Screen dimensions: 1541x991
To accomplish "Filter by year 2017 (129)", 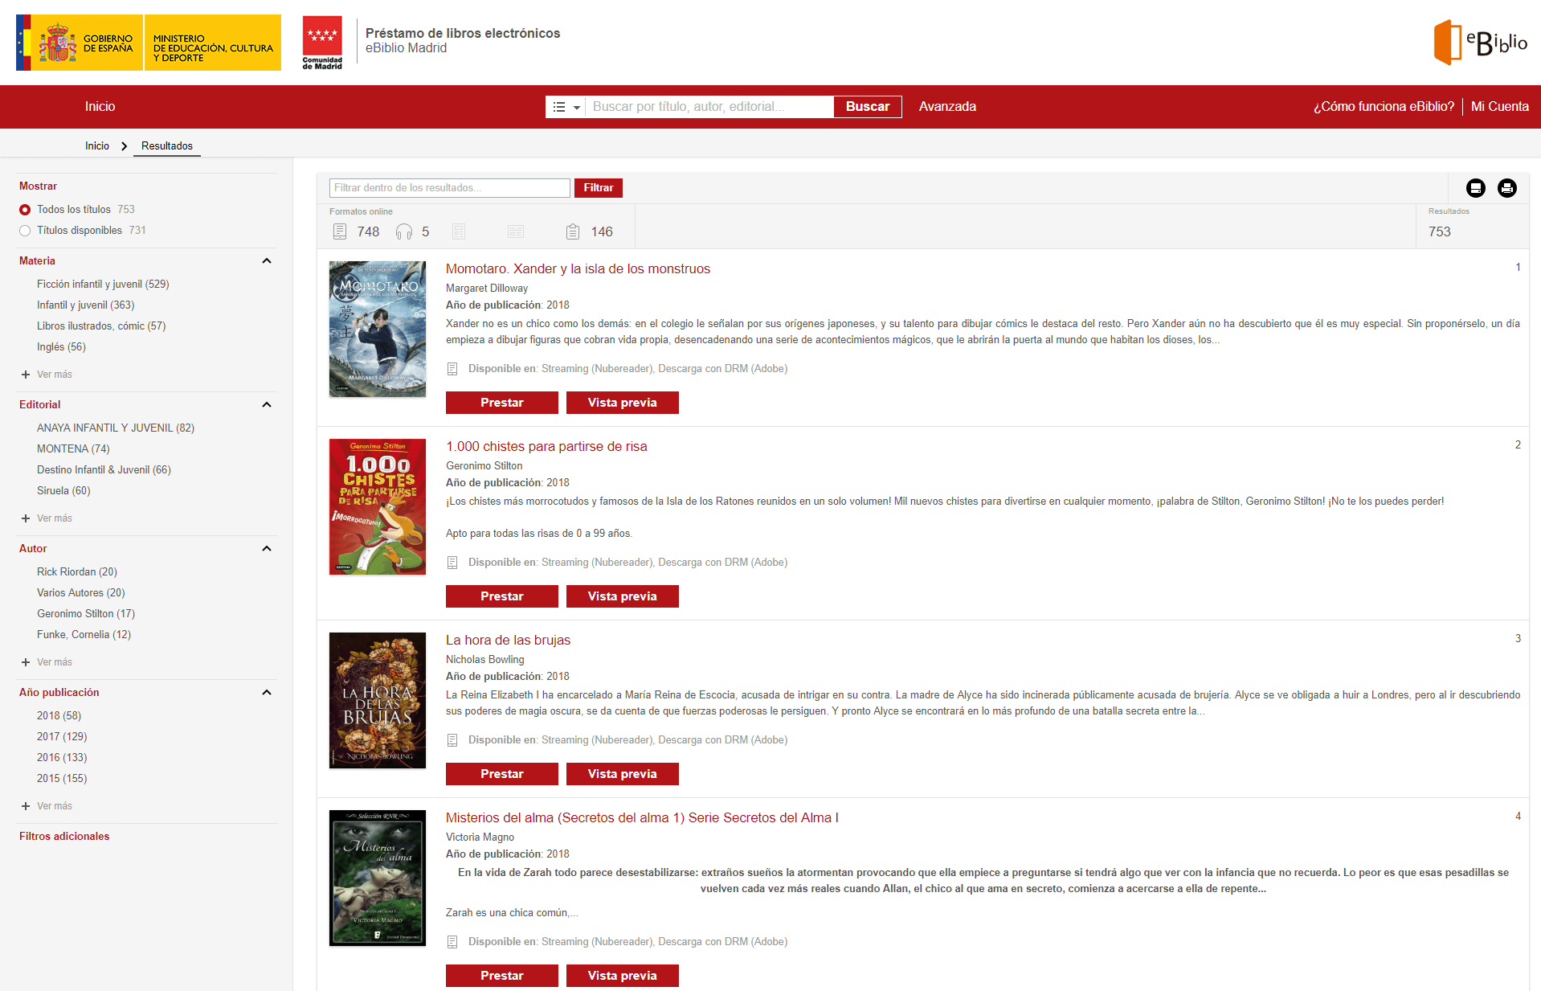I will coord(62,737).
